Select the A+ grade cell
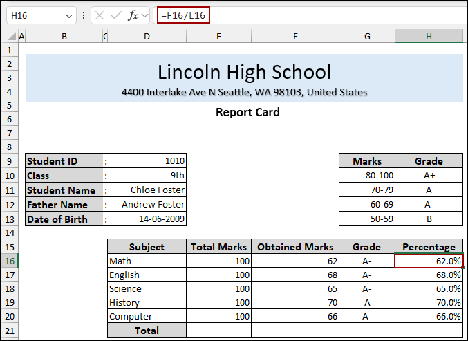 click(429, 176)
